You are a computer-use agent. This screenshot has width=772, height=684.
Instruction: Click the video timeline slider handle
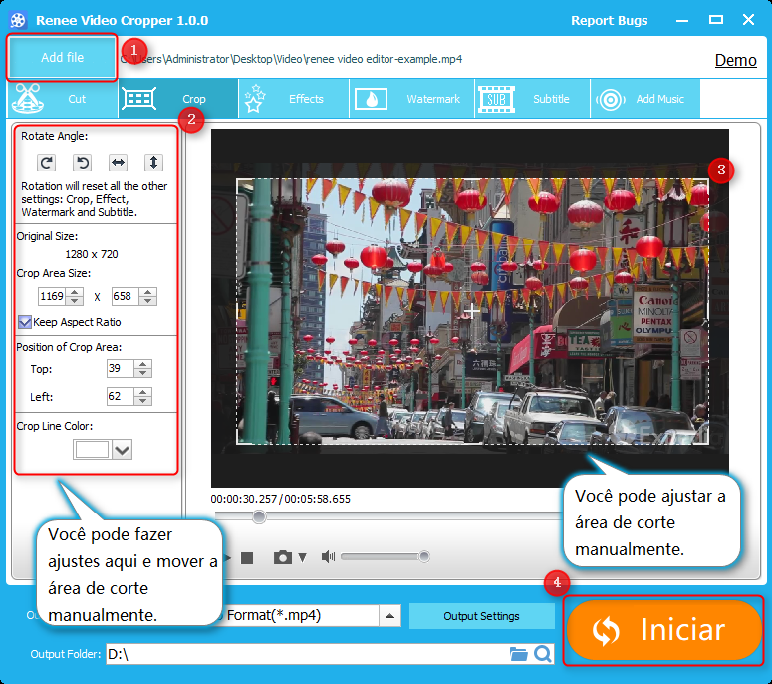click(x=259, y=516)
